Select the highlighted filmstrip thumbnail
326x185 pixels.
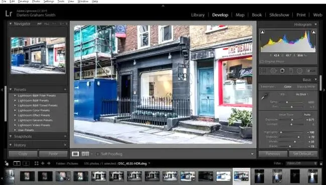tap(241, 176)
